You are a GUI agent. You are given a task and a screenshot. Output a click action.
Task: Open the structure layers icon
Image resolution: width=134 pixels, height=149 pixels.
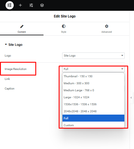coord(42,5)
